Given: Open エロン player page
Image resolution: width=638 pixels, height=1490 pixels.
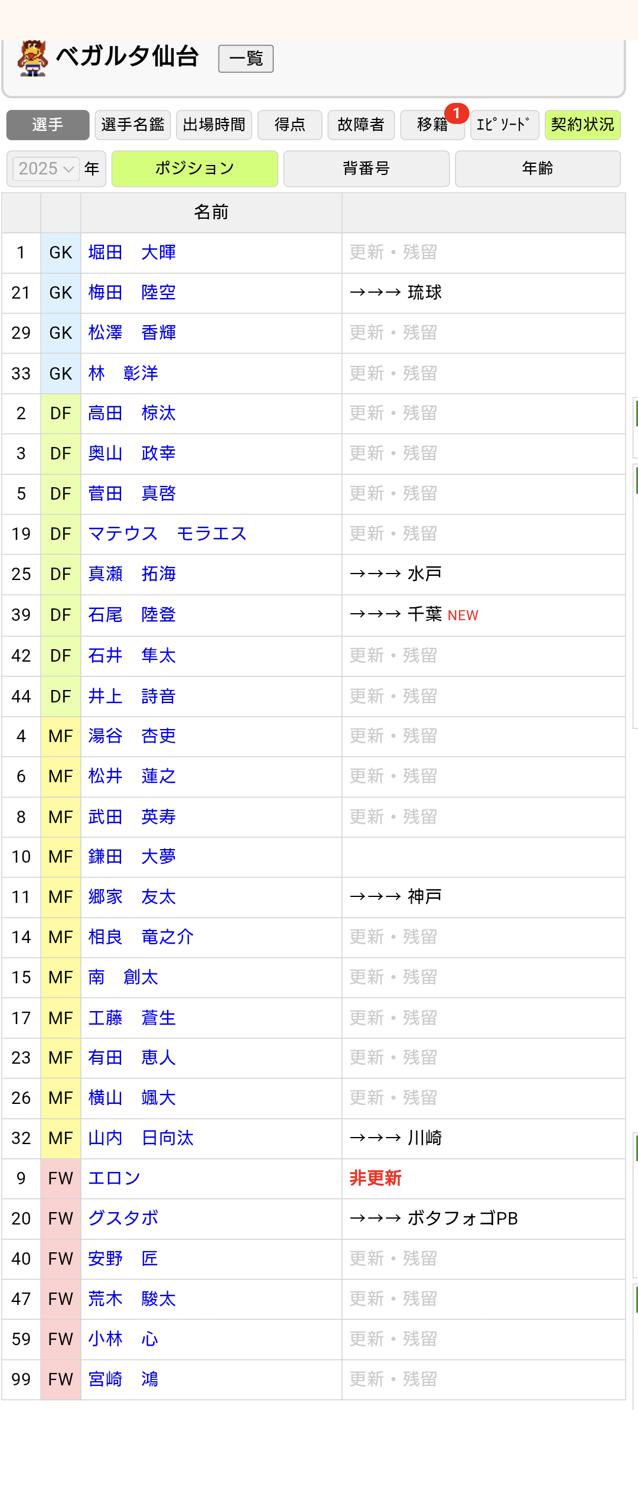Looking at the screenshot, I should coord(114,1178).
